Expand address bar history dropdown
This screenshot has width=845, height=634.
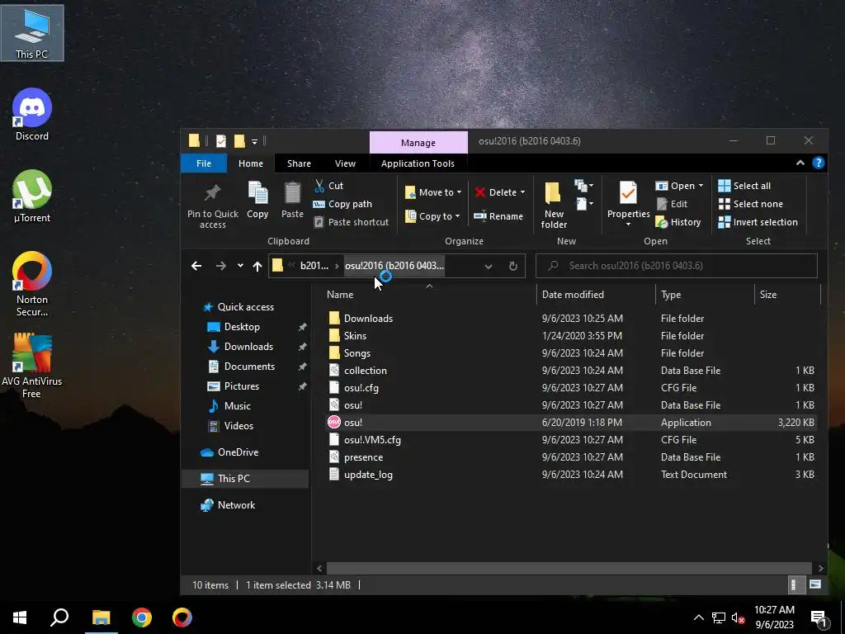pyautogui.click(x=489, y=266)
